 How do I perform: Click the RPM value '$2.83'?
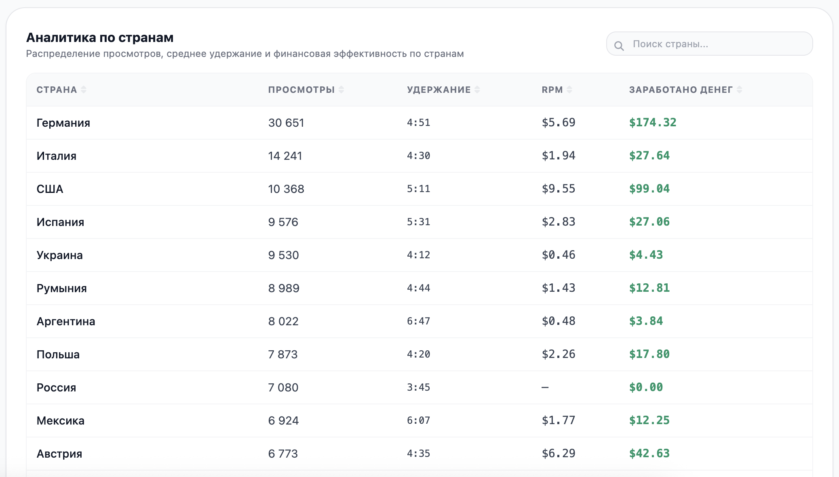pyautogui.click(x=559, y=222)
